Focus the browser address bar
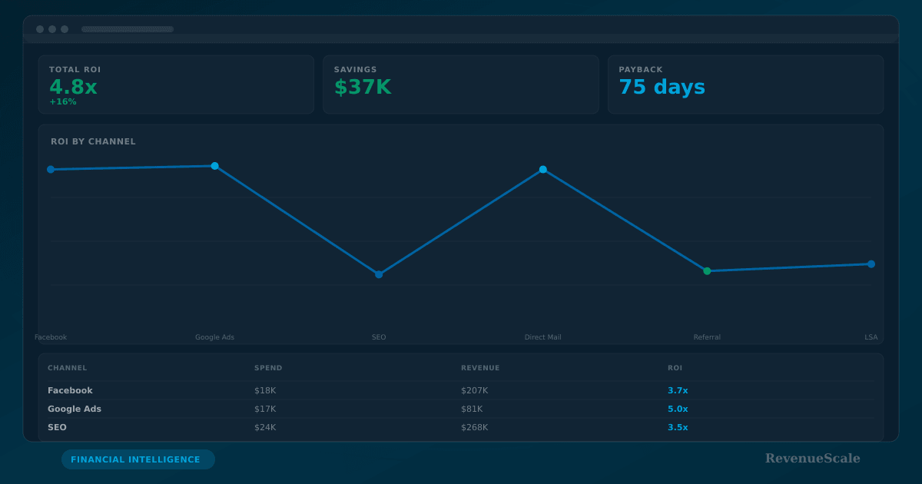 [x=128, y=29]
